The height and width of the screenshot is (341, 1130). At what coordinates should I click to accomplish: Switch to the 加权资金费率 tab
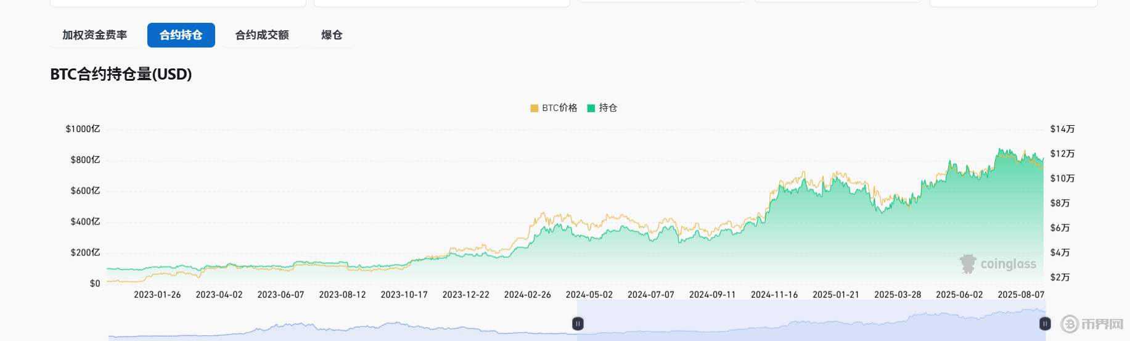94,35
